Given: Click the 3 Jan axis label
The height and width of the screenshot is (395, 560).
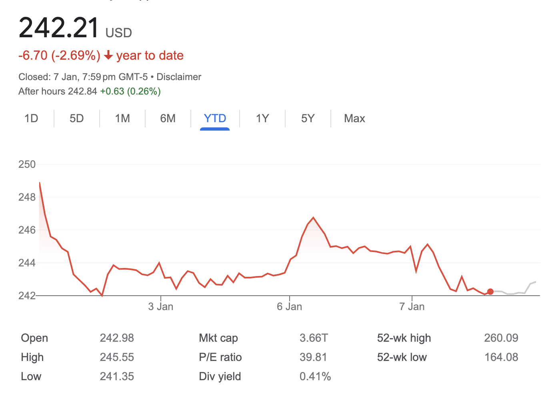Looking at the screenshot, I should tap(161, 307).
